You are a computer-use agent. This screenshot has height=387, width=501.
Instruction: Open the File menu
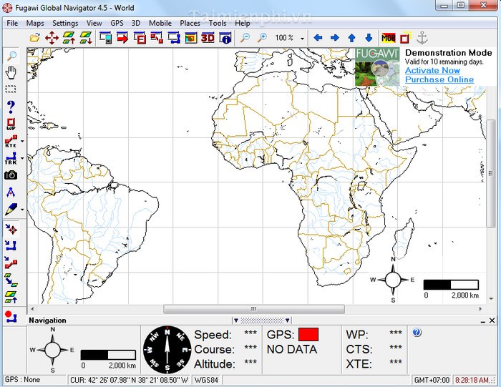point(12,23)
